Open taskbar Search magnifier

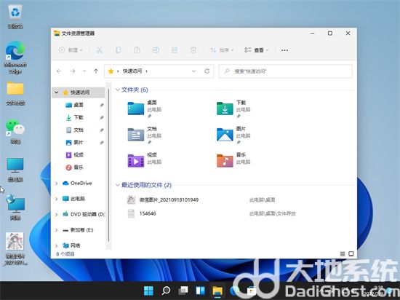point(166,291)
